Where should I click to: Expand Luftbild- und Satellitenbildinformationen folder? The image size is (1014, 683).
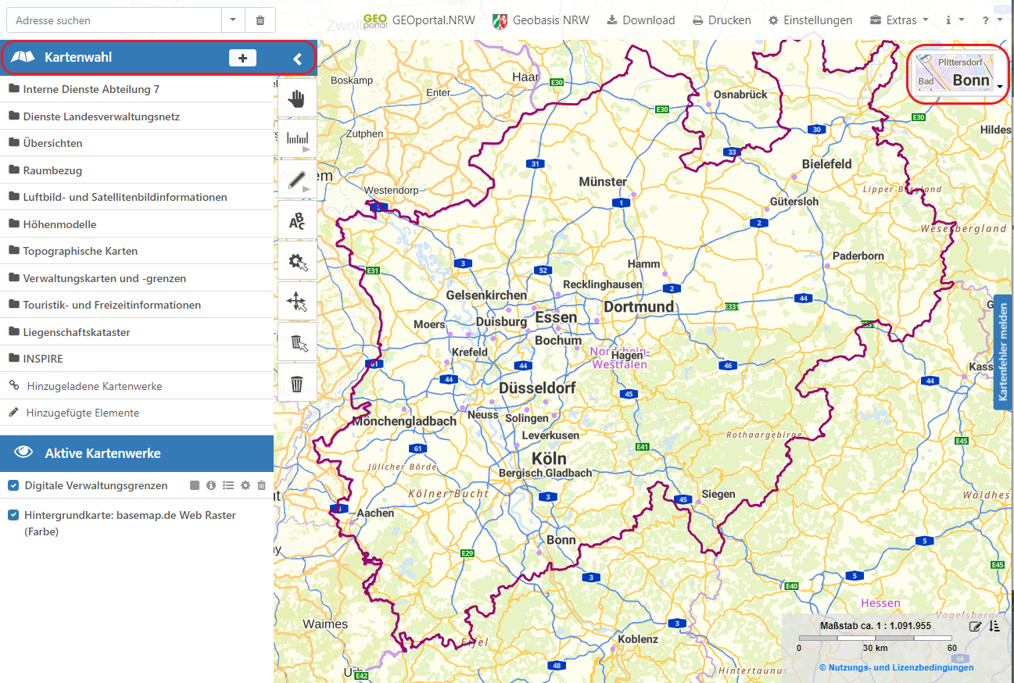tap(137, 197)
